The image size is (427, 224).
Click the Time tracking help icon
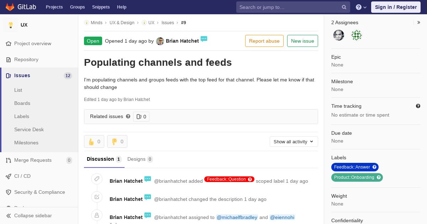pyautogui.click(x=418, y=106)
